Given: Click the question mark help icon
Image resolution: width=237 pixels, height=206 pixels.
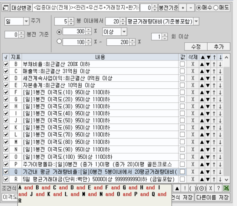Looking at the screenshot, I should tap(219, 188).
